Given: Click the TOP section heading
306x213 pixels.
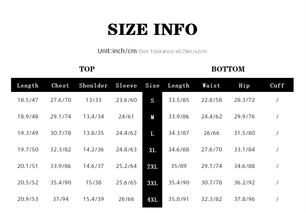Looking at the screenshot, I should point(87,69).
